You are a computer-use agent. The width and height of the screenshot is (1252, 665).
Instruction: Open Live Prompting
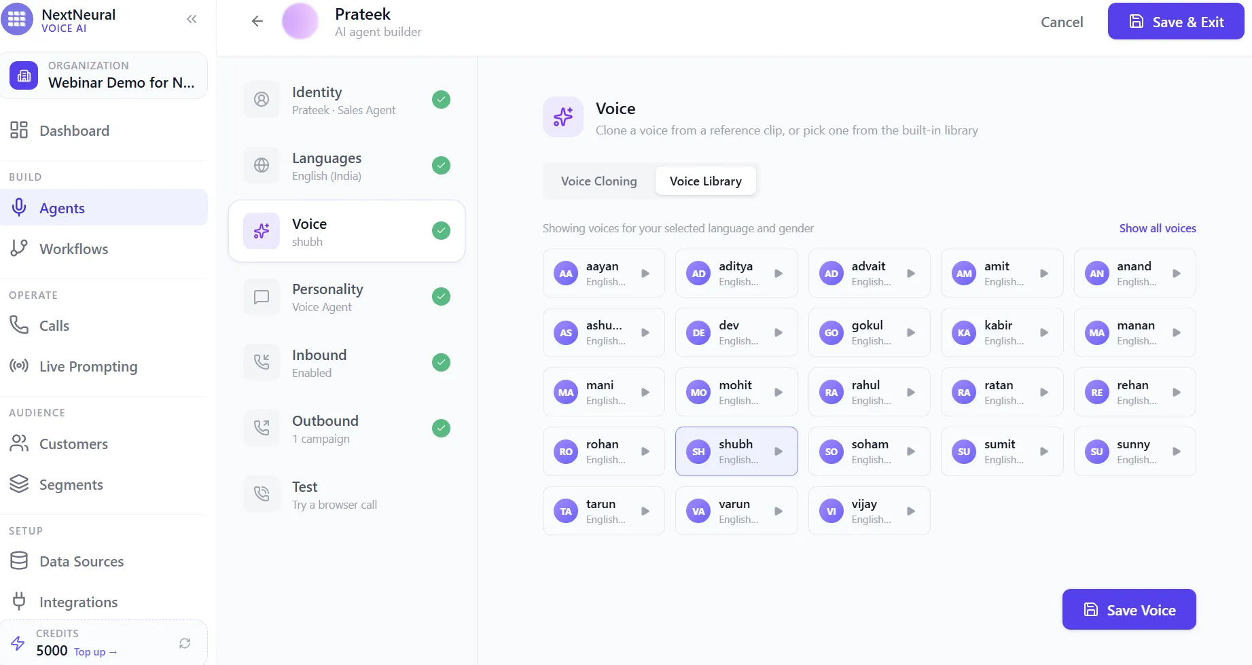104,366
